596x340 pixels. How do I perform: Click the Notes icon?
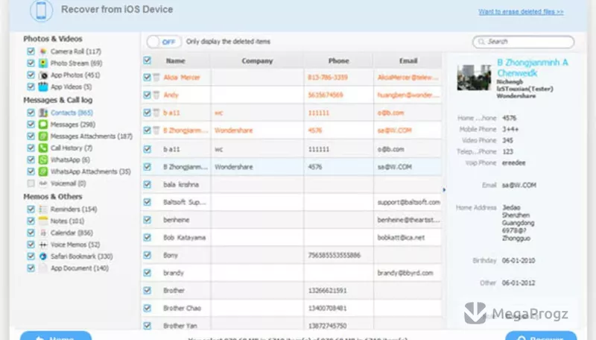43,221
